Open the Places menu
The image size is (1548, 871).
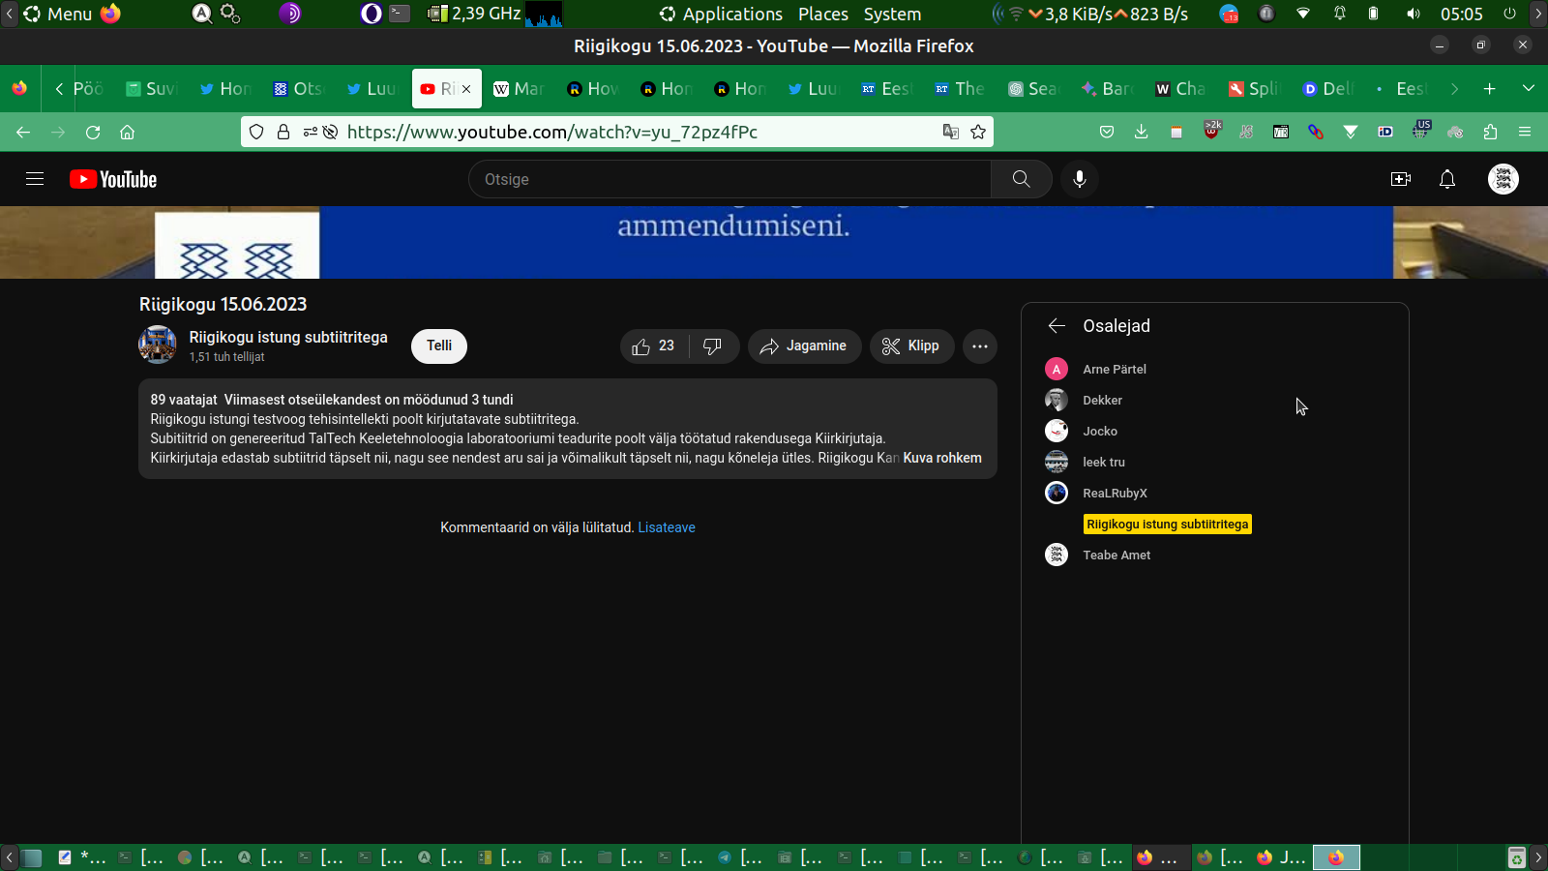coord(823,14)
